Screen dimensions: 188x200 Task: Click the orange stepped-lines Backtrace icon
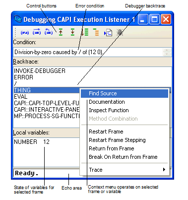(96, 32)
